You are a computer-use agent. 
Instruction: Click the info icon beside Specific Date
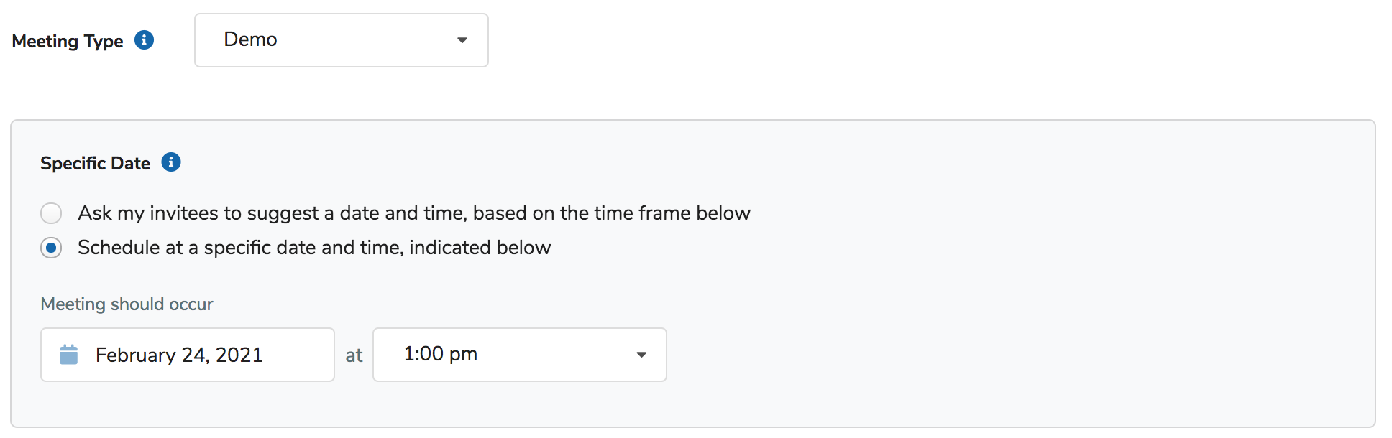point(170,162)
